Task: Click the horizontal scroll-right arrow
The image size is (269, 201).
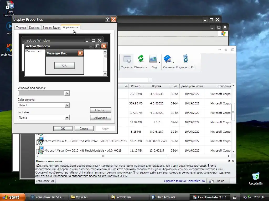Action: click(x=229, y=156)
